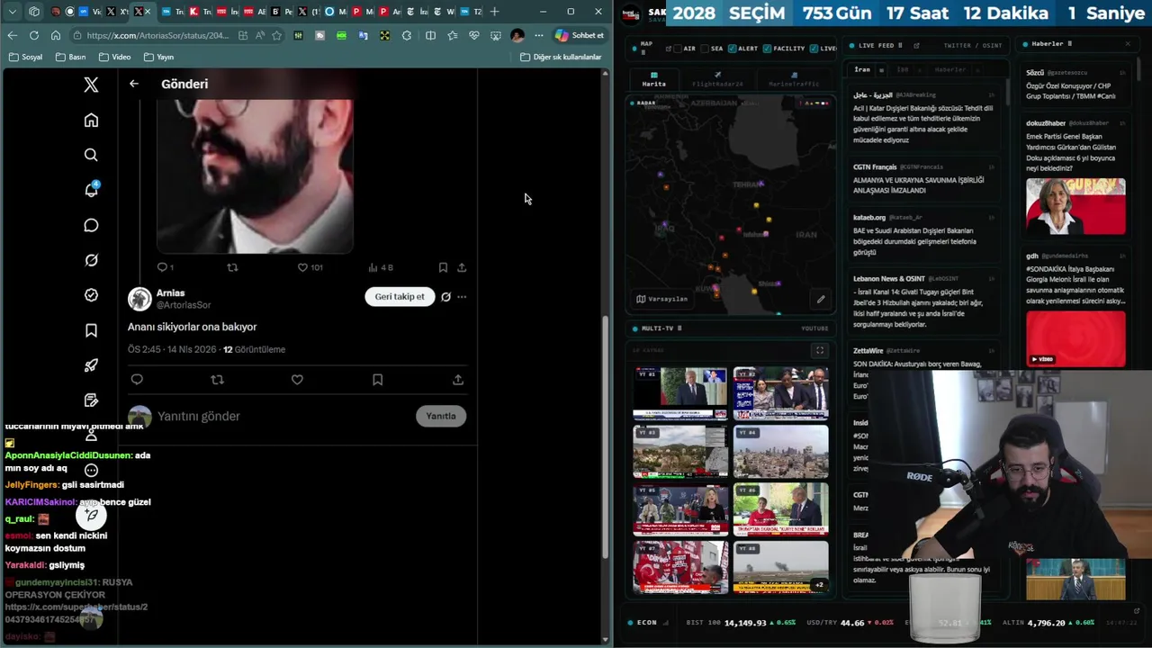This screenshot has width=1152, height=648.
Task: Open the pencil edit icon on radar map
Action: click(x=821, y=299)
